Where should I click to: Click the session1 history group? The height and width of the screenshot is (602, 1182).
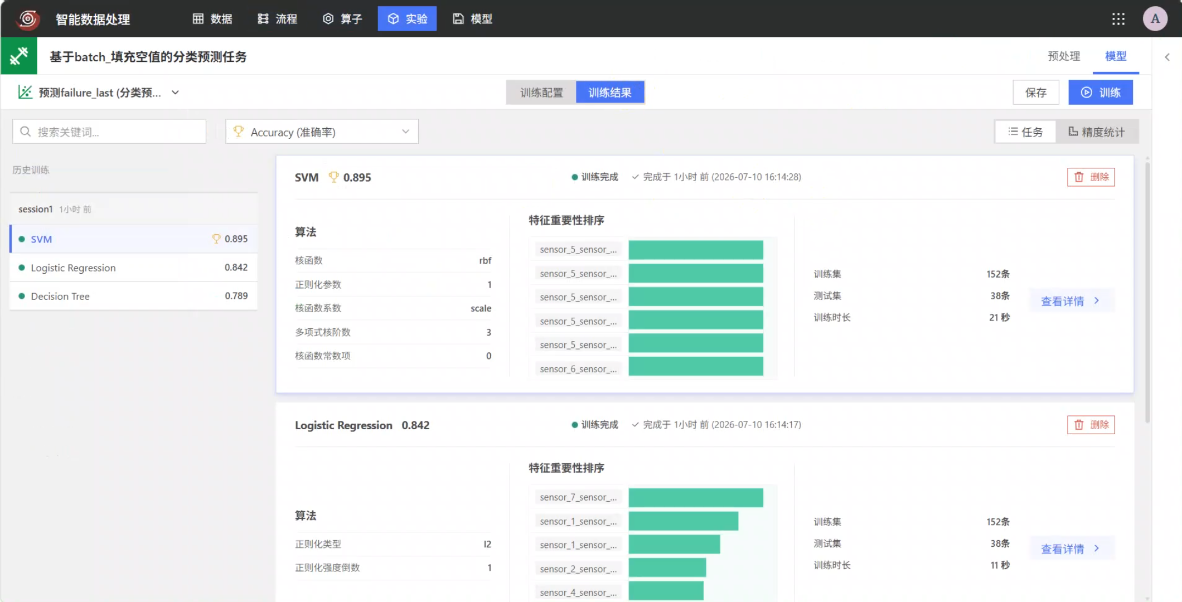(x=134, y=209)
